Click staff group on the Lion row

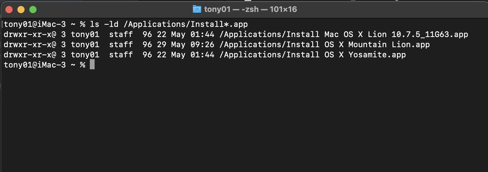tap(121, 34)
